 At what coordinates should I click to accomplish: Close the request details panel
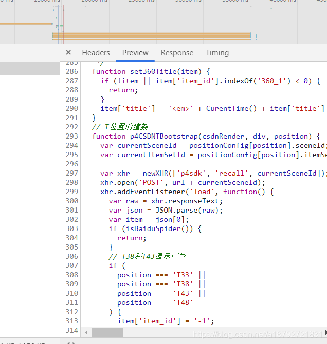68,53
